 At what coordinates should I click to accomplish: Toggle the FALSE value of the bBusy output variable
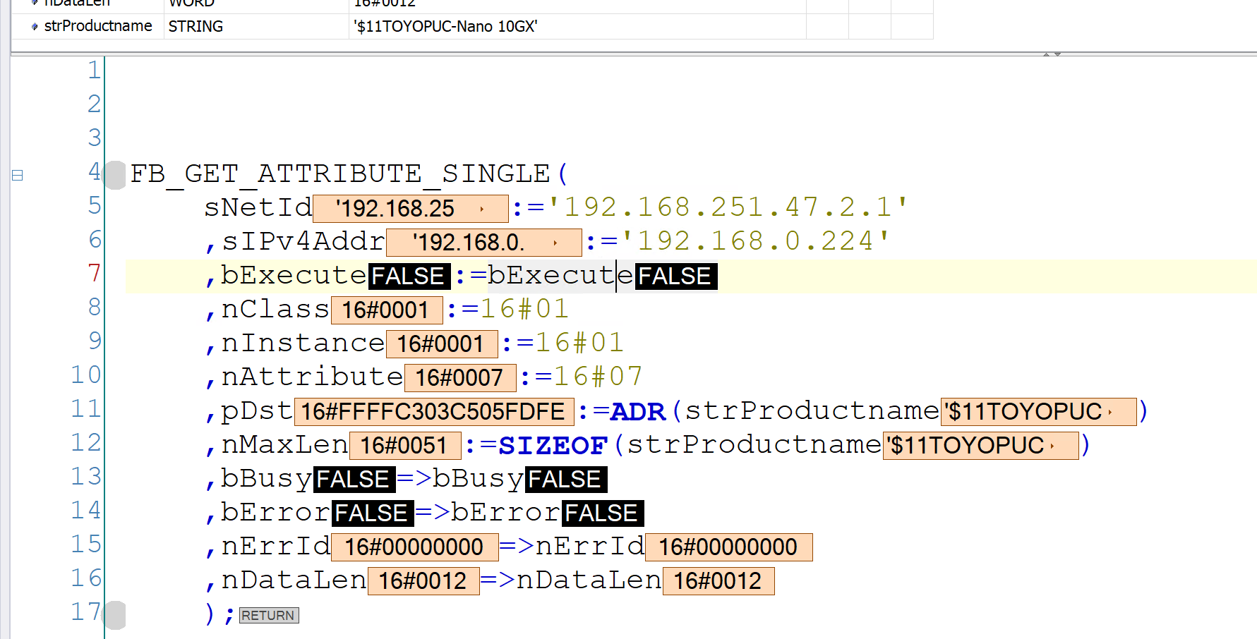pyautogui.click(x=564, y=480)
